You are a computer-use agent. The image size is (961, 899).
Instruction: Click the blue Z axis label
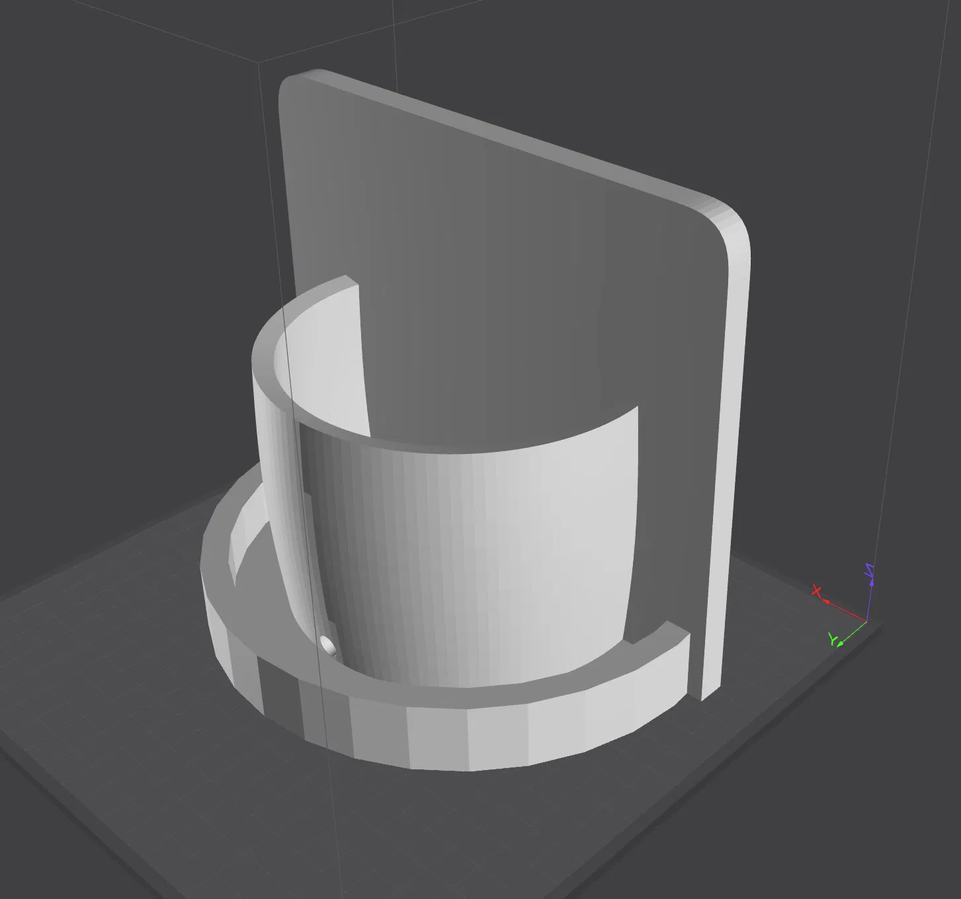[x=870, y=570]
